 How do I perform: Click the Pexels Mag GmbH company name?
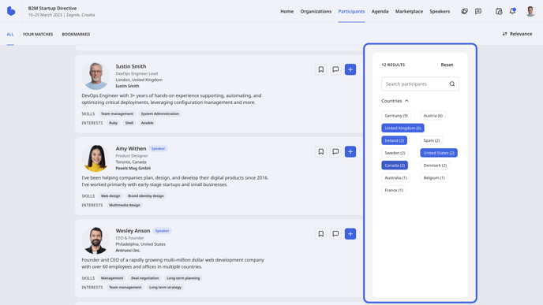[133, 169]
